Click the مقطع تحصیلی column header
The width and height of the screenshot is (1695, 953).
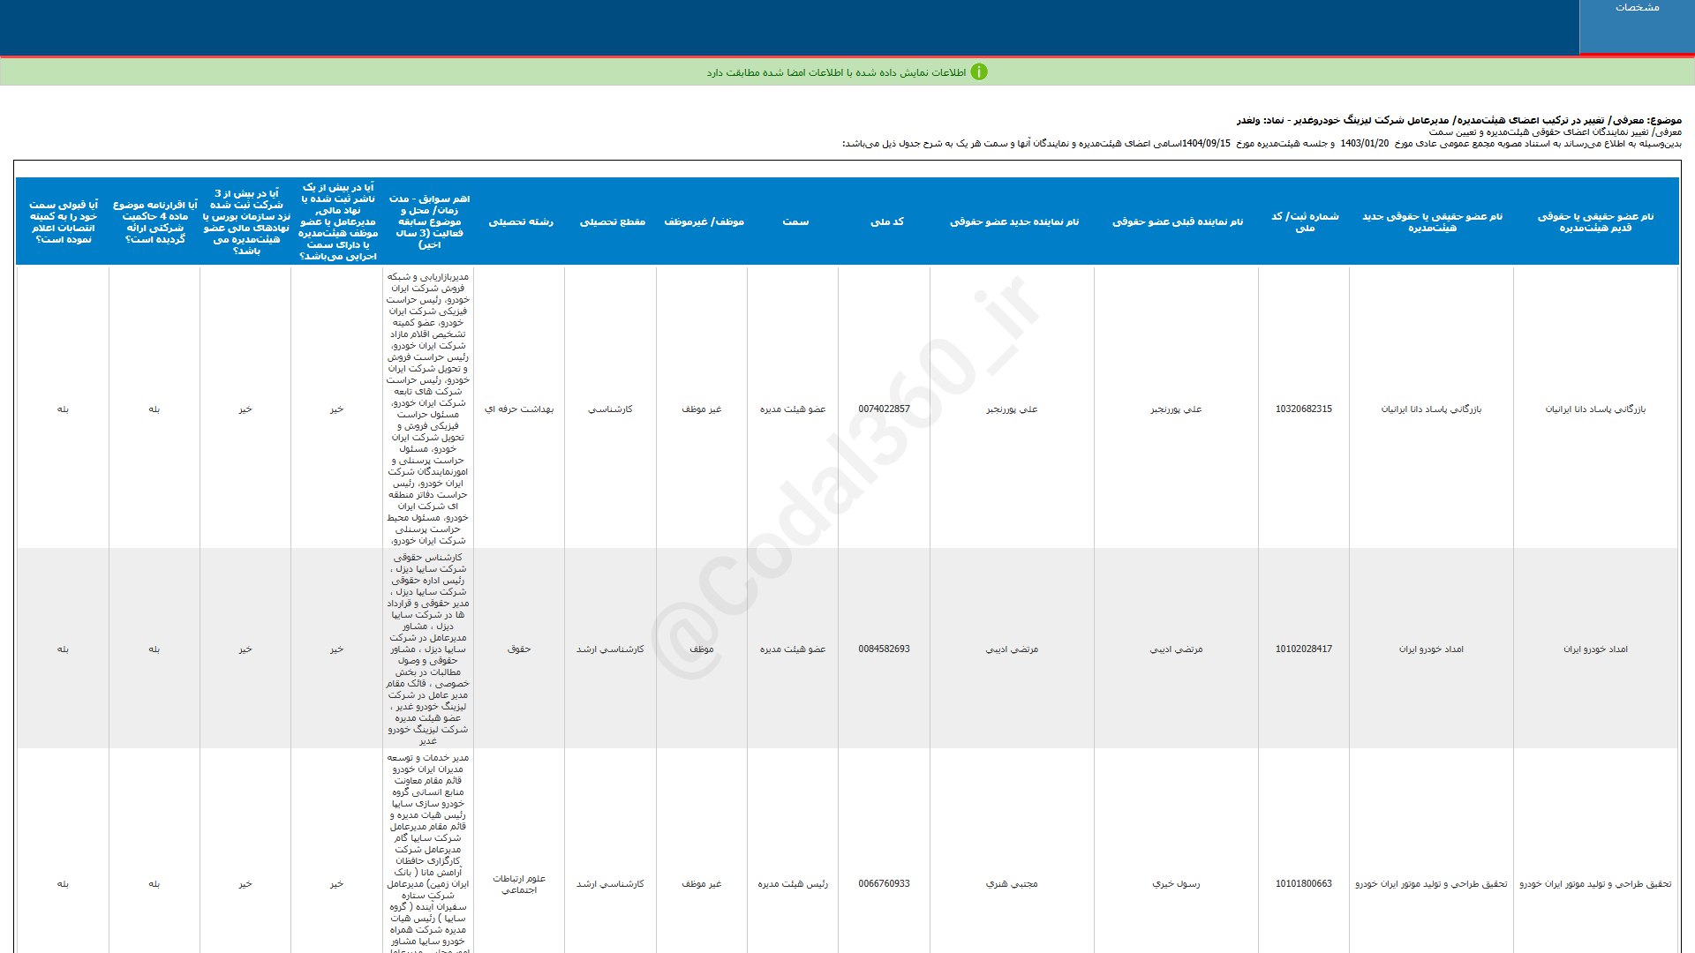tap(612, 221)
